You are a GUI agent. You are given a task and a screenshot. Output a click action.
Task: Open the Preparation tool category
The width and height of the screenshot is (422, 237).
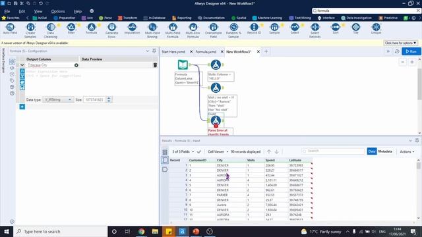click(x=65, y=18)
